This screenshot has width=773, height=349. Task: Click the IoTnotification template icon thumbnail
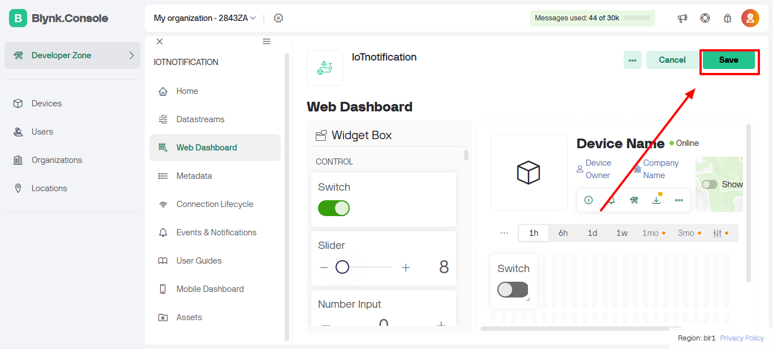point(325,68)
